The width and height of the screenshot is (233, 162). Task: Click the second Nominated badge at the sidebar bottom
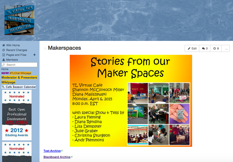pyautogui.click(x=17, y=152)
